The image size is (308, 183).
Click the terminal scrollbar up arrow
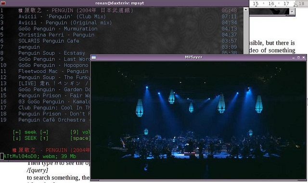[x=246, y=10]
